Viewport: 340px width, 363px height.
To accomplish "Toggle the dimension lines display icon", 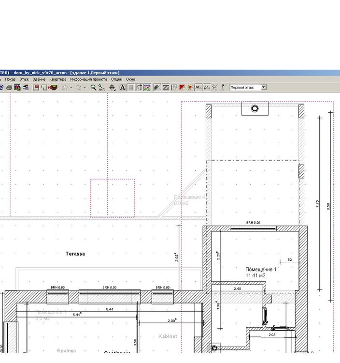I will (x=207, y=88).
